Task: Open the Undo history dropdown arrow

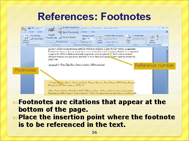Action: pos(34,28)
